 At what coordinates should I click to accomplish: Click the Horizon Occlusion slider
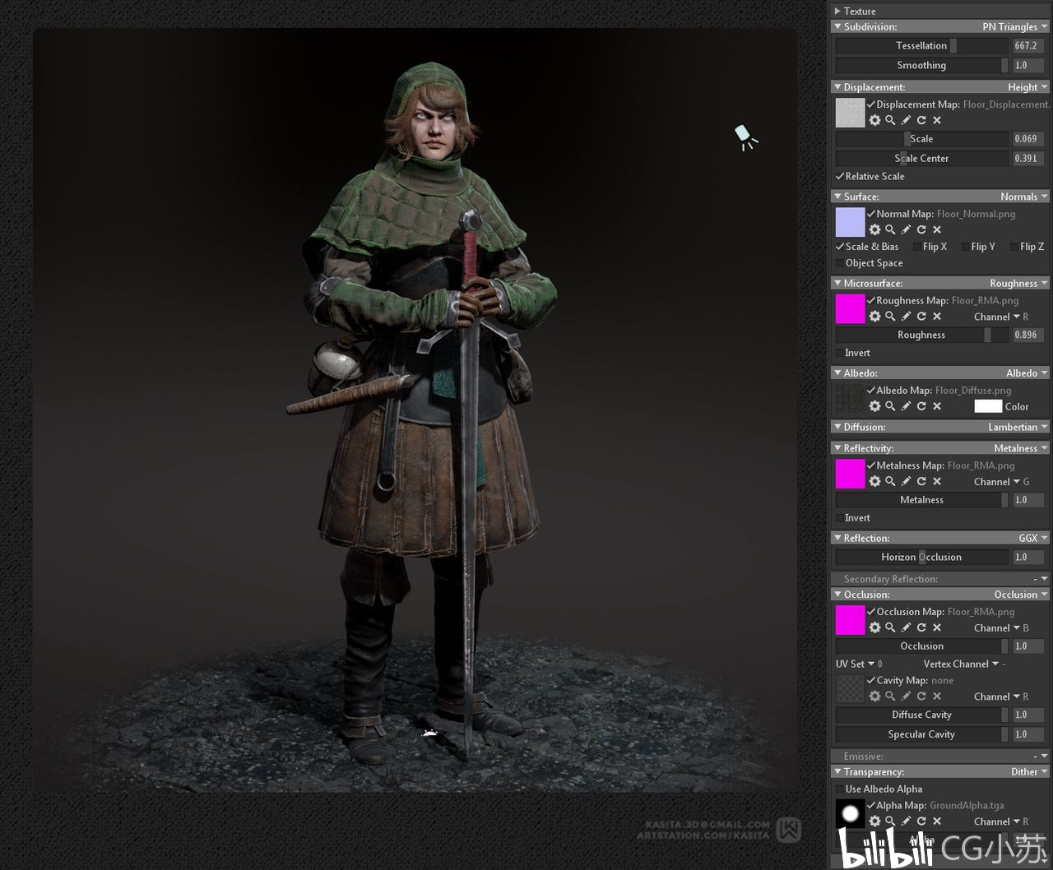[922, 558]
